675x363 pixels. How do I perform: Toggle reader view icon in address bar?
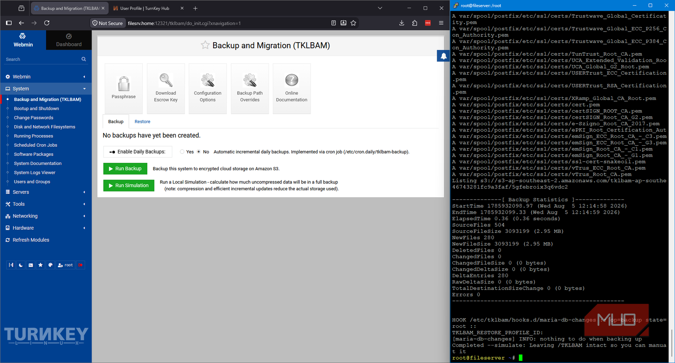coord(333,23)
